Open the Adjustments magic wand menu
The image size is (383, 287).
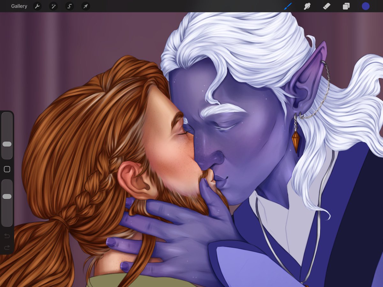click(x=53, y=6)
